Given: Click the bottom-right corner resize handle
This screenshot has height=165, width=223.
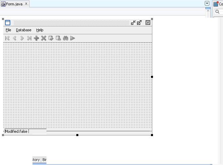Looking at the screenshot, I should point(152,135).
